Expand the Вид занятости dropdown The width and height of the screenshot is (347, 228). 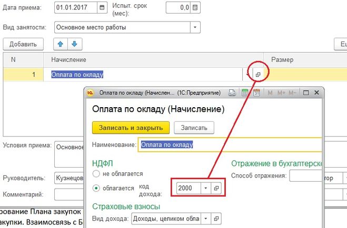tap(195, 27)
